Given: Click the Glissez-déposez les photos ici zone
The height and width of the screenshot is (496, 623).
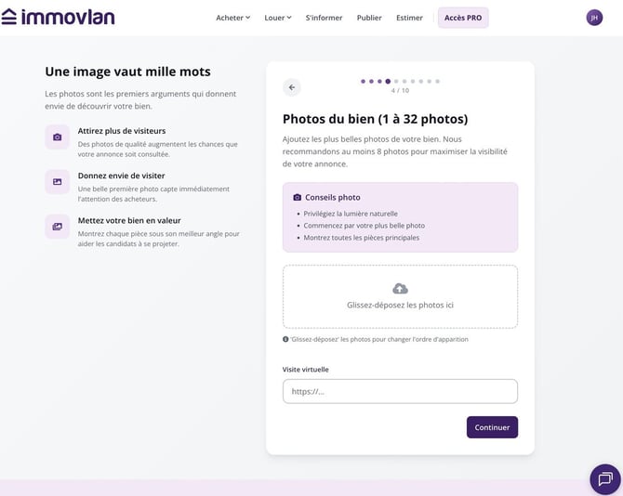Looking at the screenshot, I should 400,297.
